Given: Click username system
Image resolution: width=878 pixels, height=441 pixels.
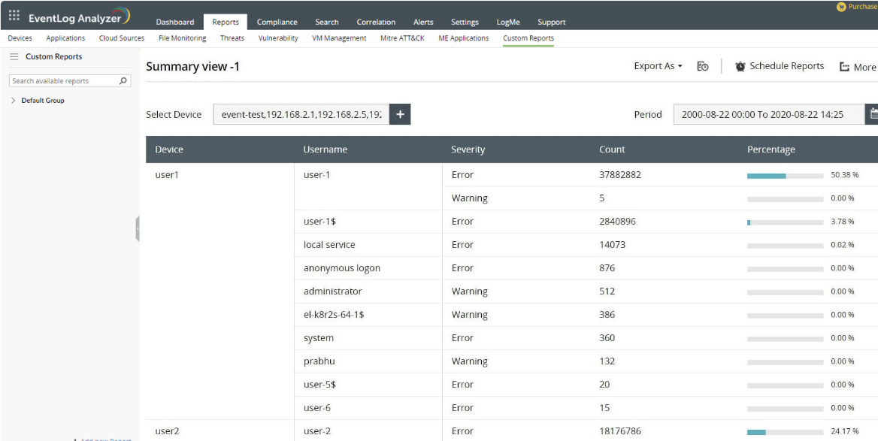Looking at the screenshot, I should point(319,338).
